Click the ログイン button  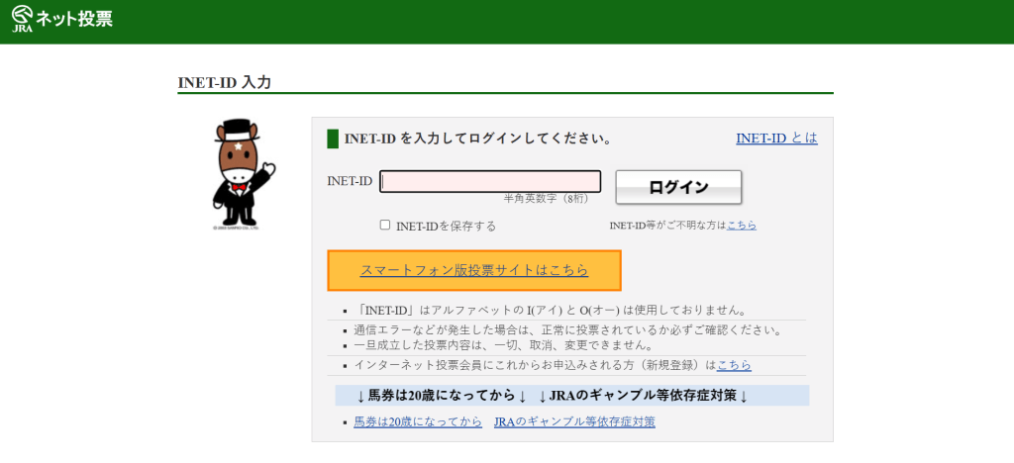coord(678,187)
